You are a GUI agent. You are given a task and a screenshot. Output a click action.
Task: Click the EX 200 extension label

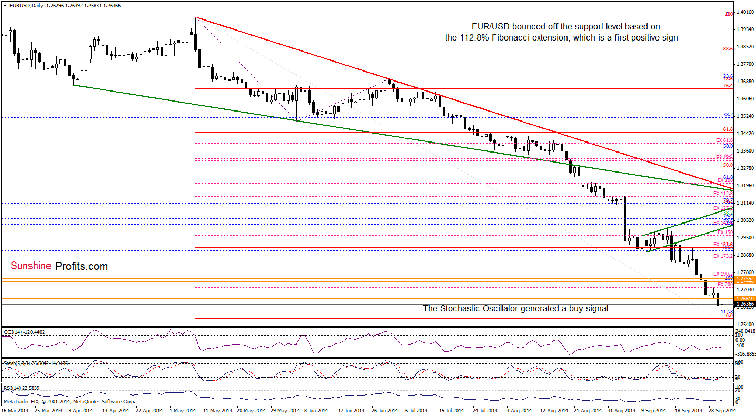(725, 285)
